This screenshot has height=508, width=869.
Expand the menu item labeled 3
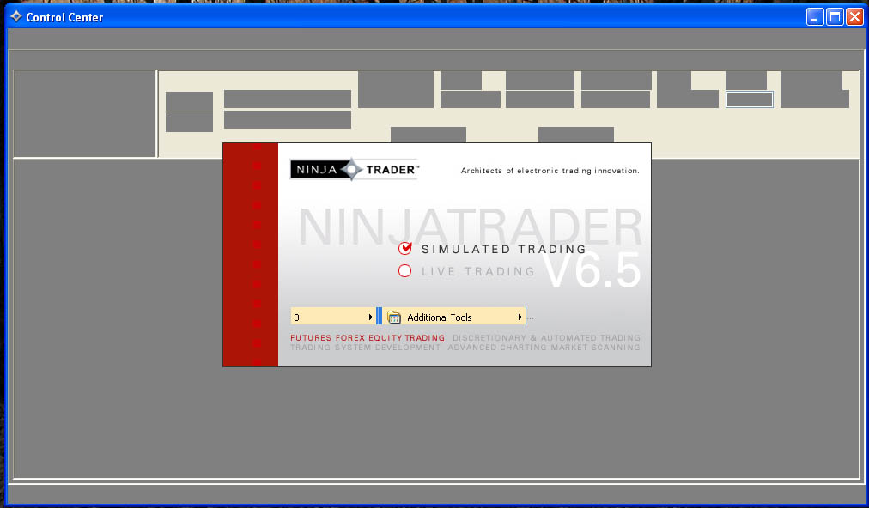[x=333, y=317]
